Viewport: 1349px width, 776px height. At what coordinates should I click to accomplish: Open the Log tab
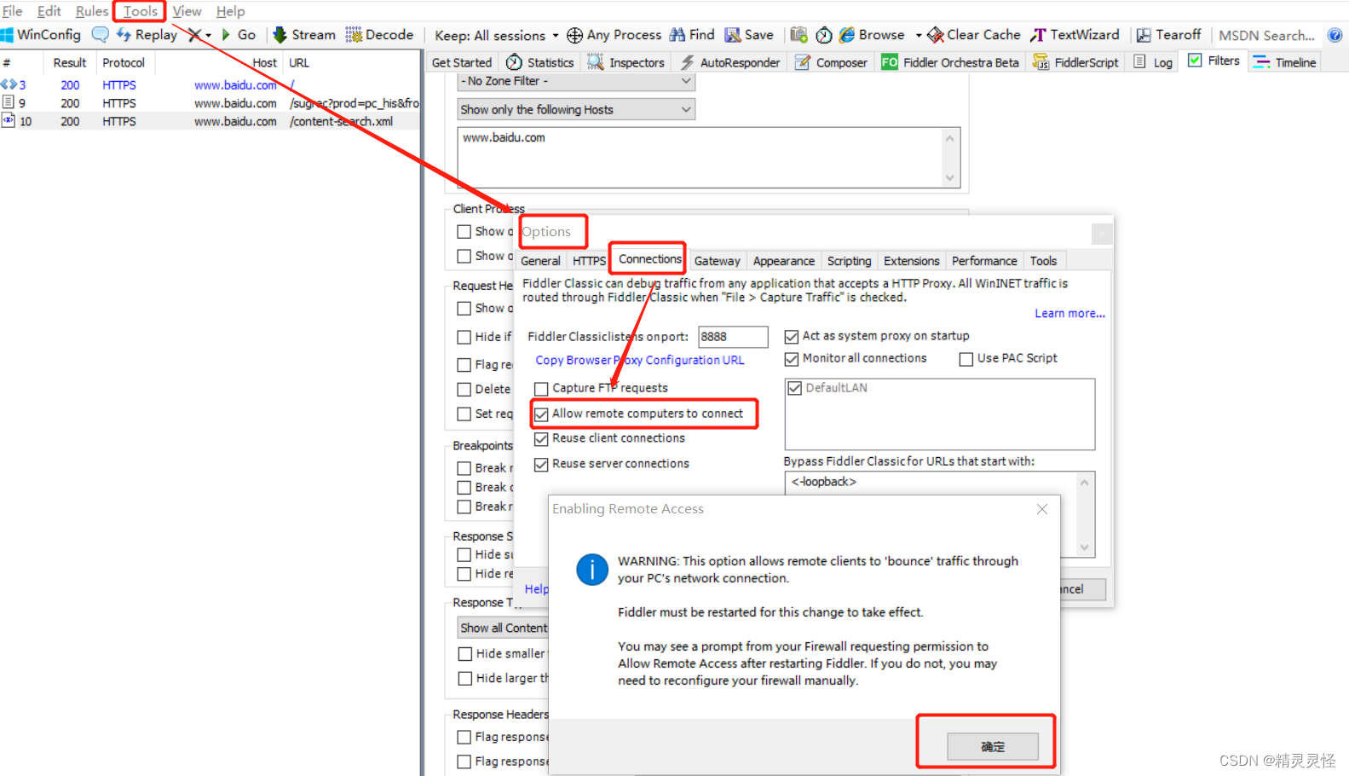tap(1153, 62)
